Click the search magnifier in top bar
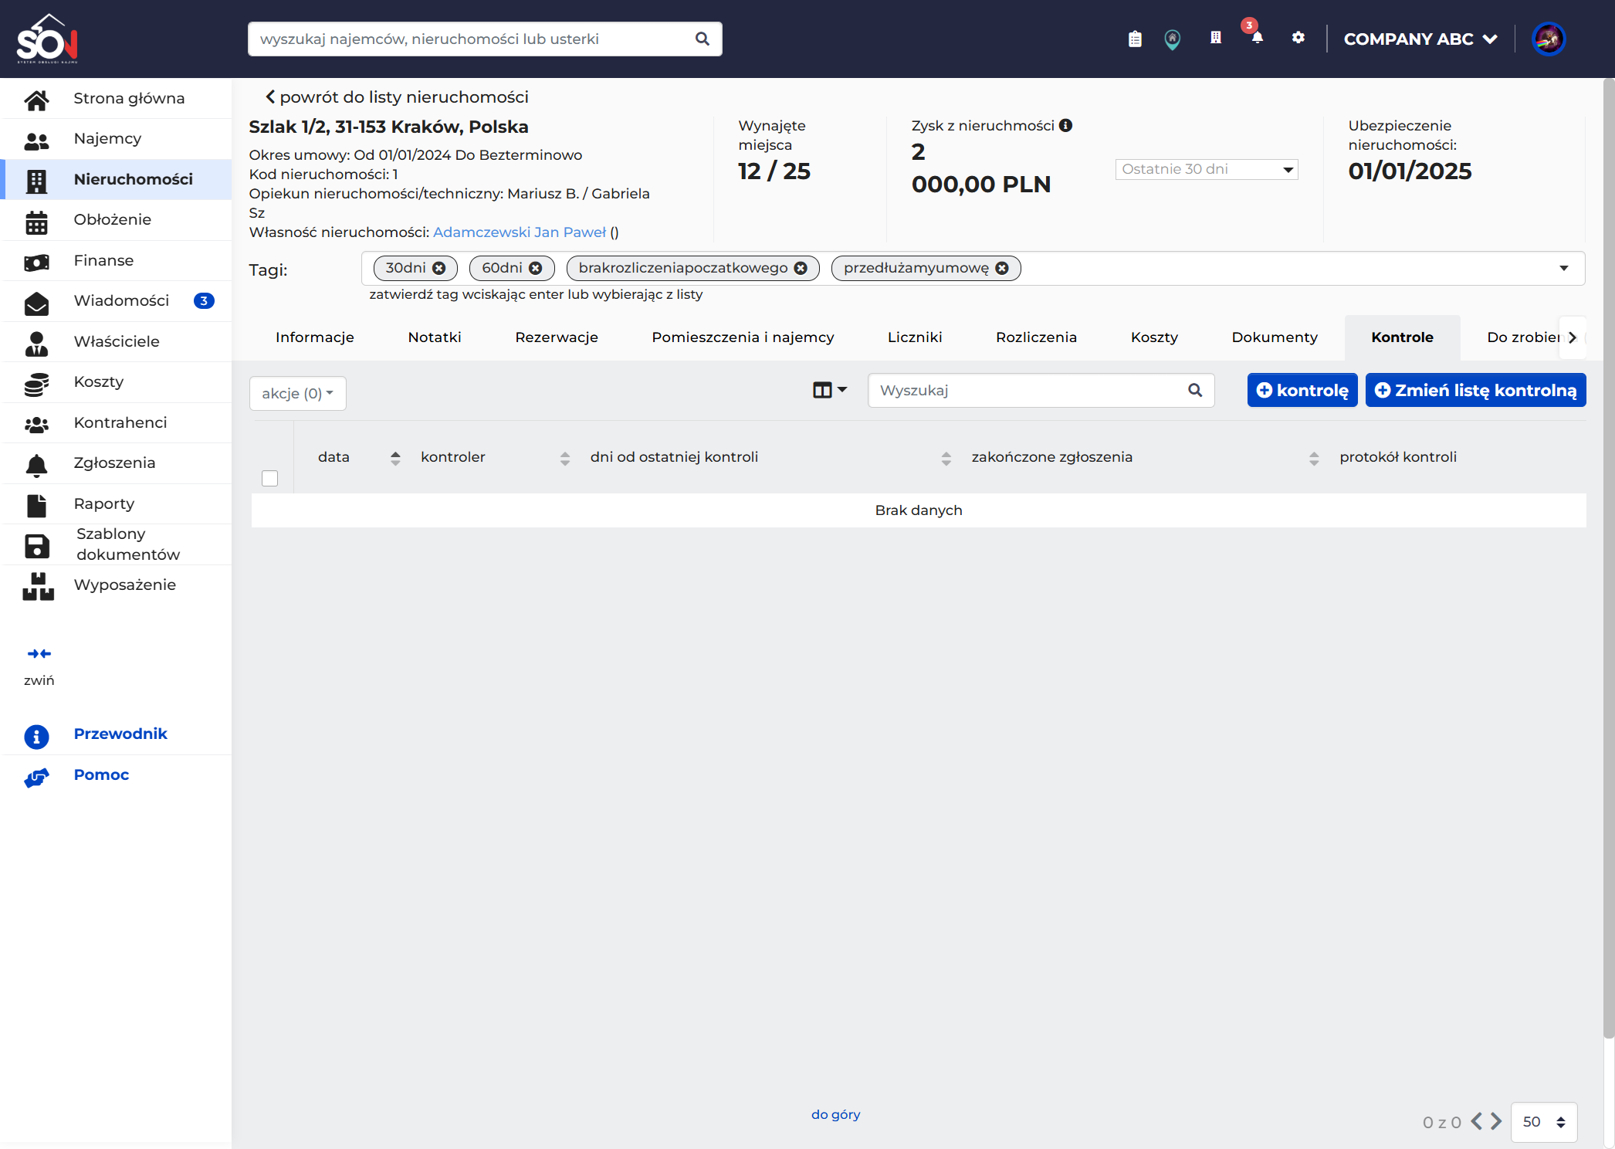This screenshot has height=1149, width=1615. [702, 39]
